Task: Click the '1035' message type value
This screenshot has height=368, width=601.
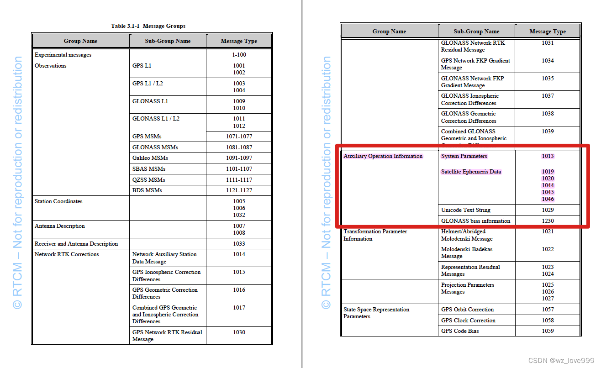Action: click(x=548, y=79)
